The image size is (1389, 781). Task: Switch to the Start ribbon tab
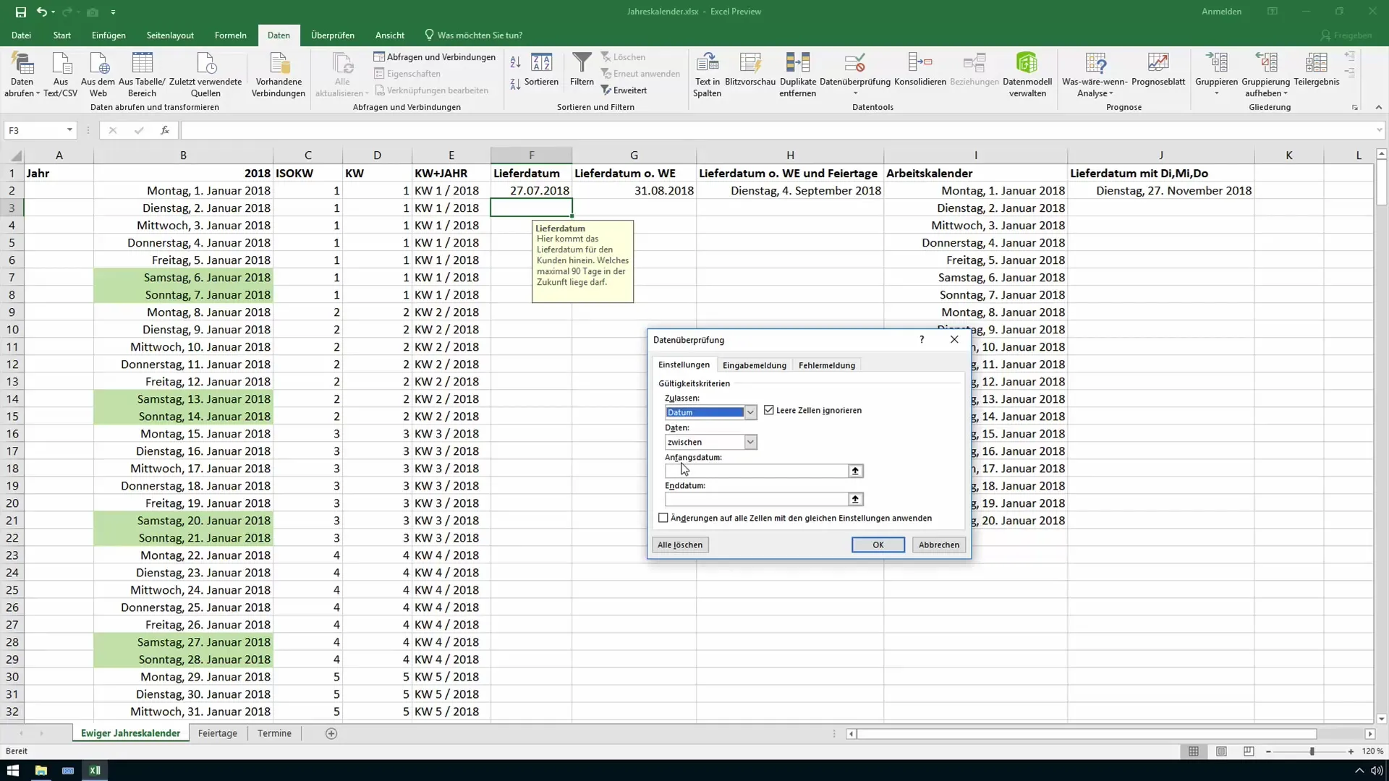tap(62, 35)
